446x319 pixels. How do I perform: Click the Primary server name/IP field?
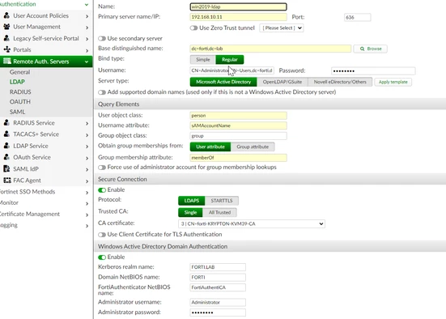238,17
